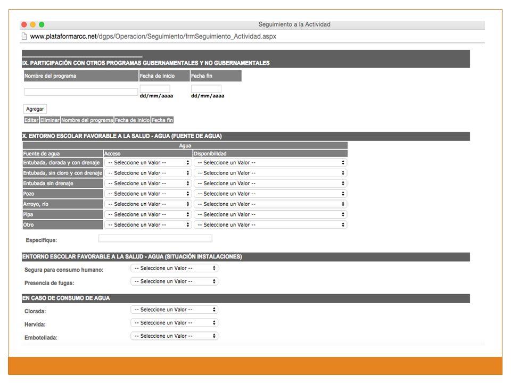
Task: Open Acceso dropdown for Arroyo, río
Action: tap(149, 204)
